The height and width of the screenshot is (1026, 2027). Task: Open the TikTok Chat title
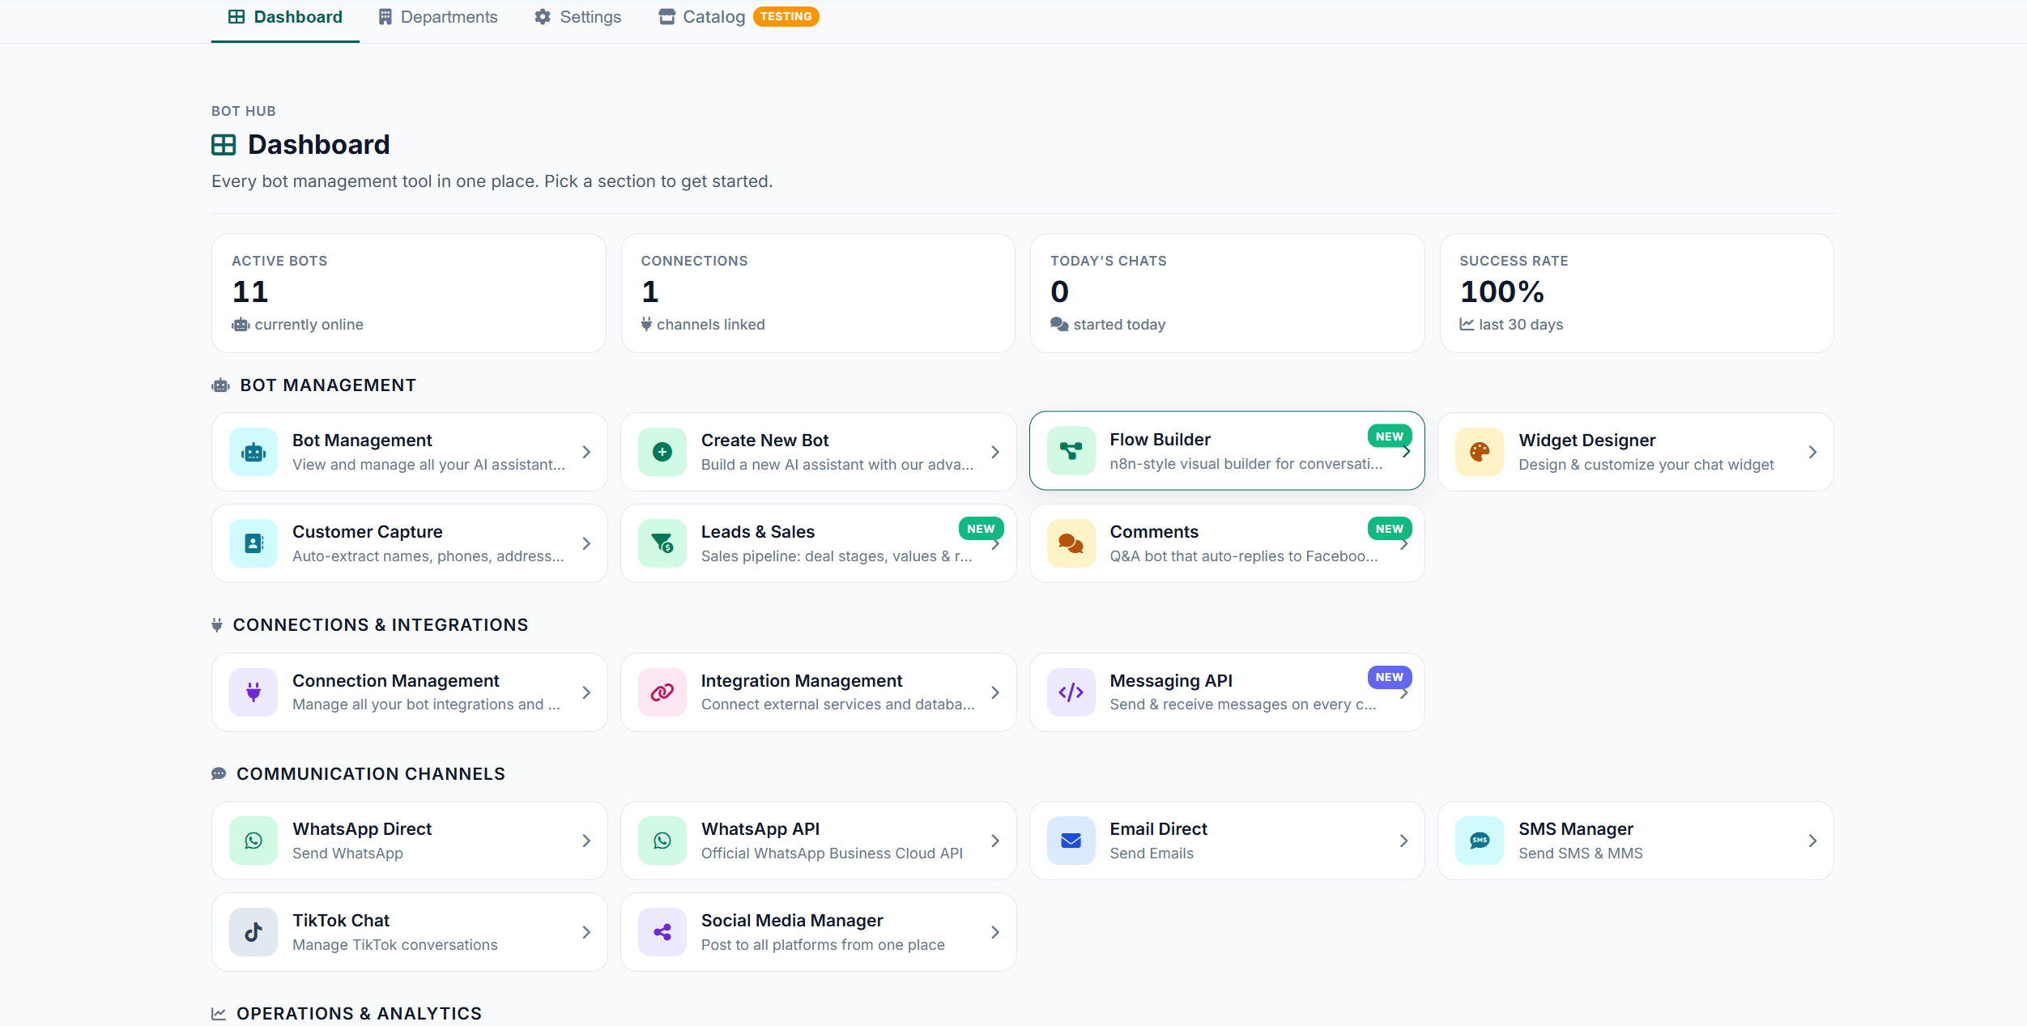click(341, 921)
